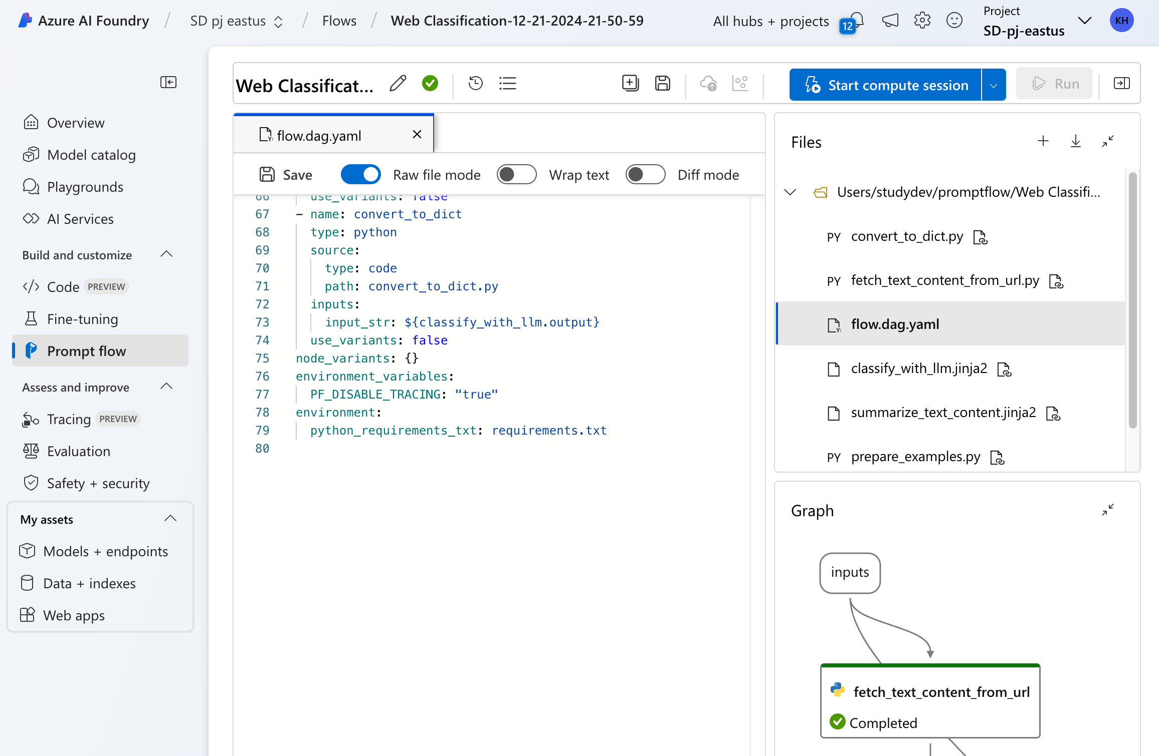This screenshot has height=756, width=1159.
Task: Open Models + endpoints
Action: tap(100, 551)
